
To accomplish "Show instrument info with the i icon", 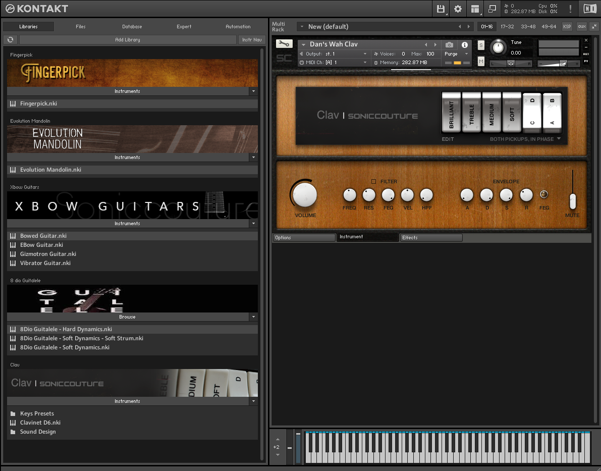I will [x=465, y=45].
